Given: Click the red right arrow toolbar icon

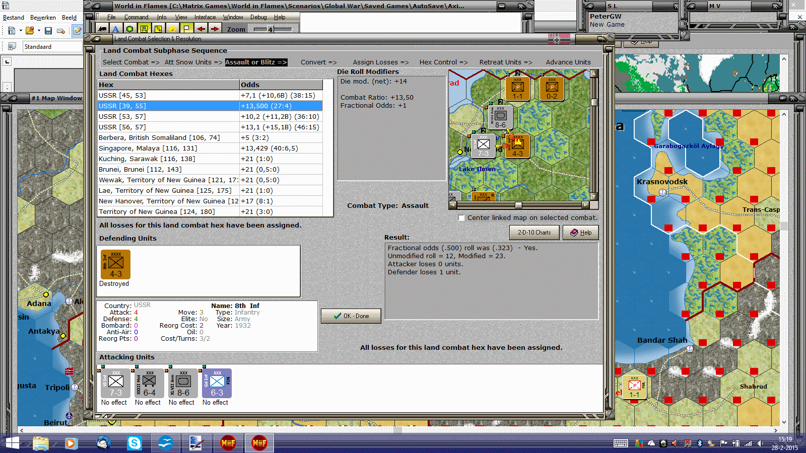Looking at the screenshot, I should tap(215, 29).
